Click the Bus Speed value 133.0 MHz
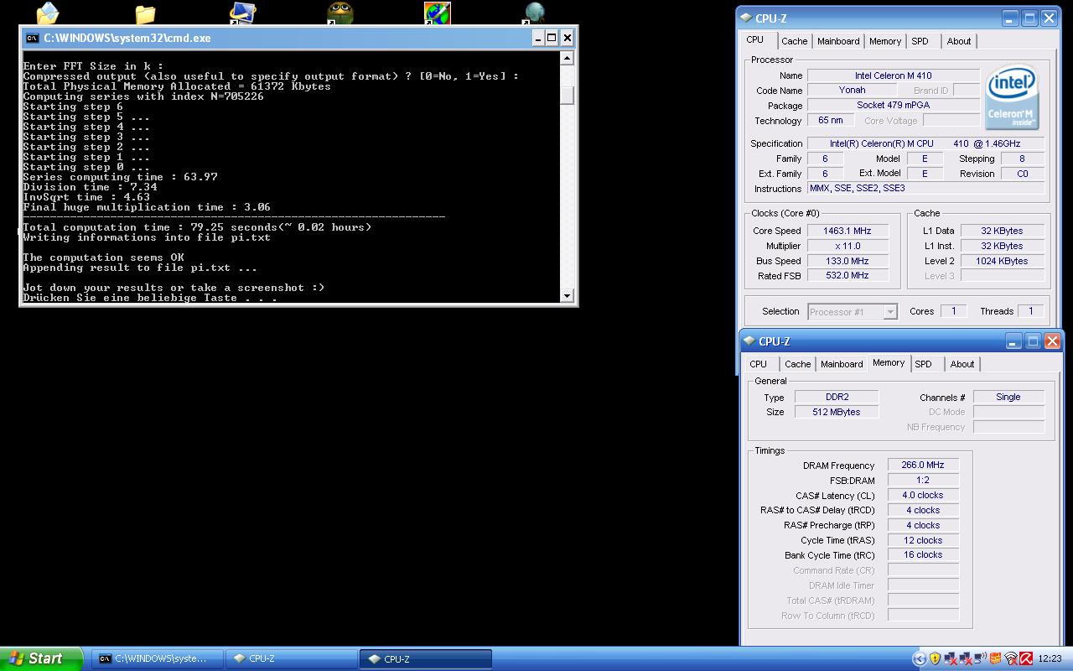Screen dimensions: 1073x671 [847, 261]
